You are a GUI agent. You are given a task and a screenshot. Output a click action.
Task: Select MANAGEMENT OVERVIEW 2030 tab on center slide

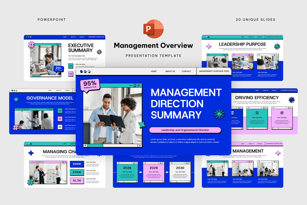point(214,71)
